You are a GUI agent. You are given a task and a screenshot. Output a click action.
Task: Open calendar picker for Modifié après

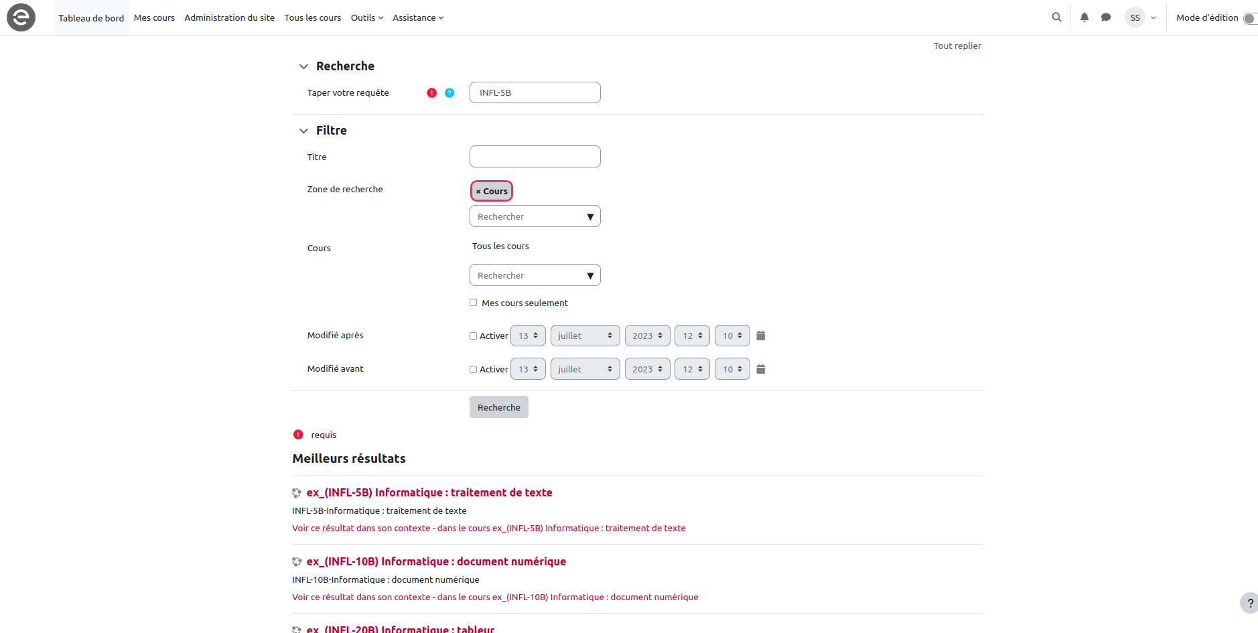(x=760, y=336)
